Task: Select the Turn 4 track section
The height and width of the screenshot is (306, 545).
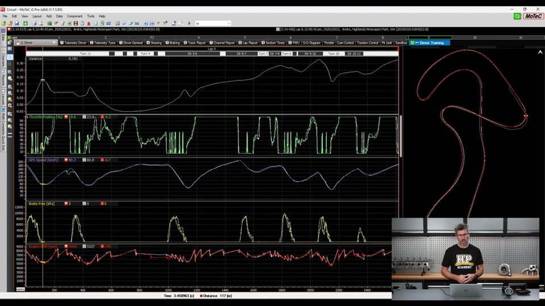Action: pyautogui.click(x=145, y=54)
